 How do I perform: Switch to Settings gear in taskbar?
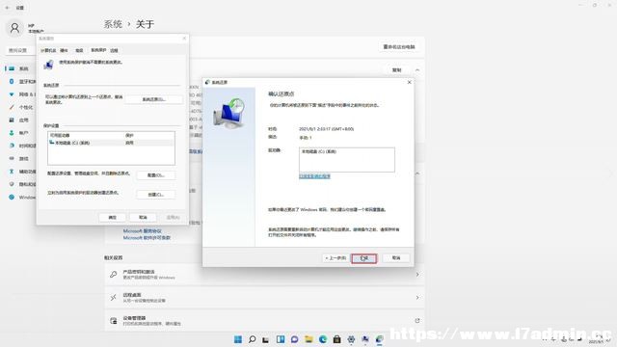(x=351, y=339)
